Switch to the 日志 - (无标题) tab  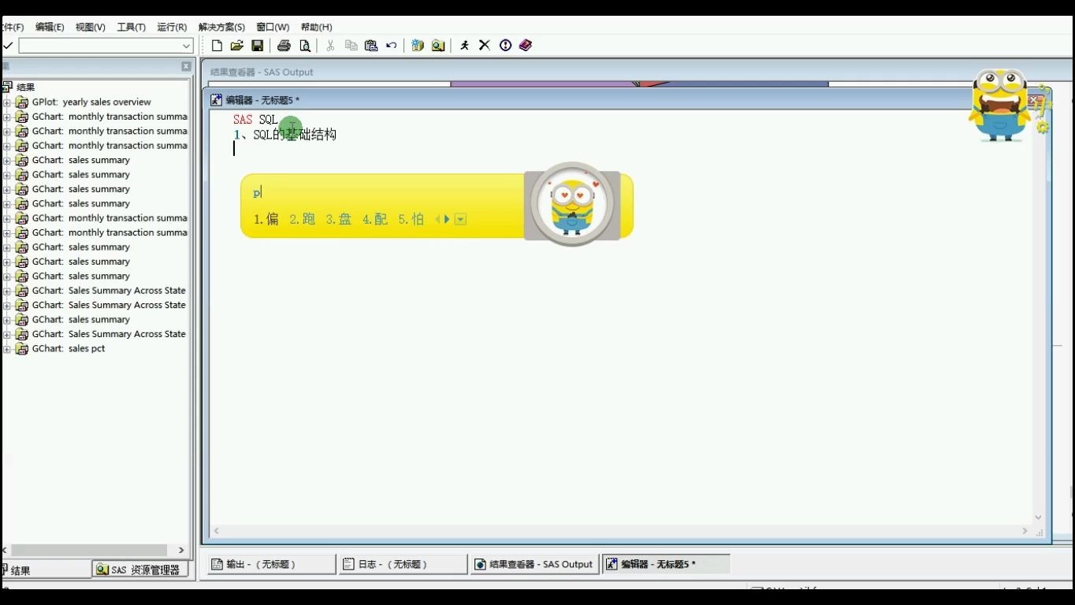click(x=402, y=564)
